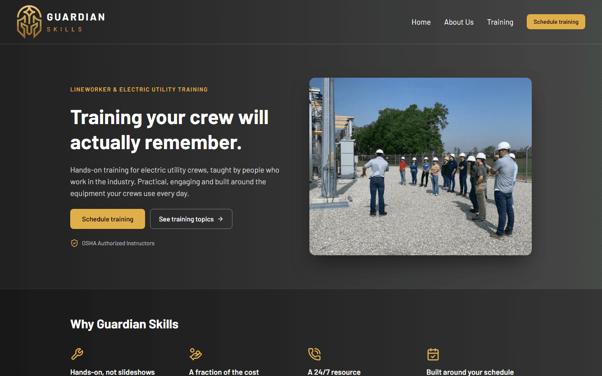The height and width of the screenshot is (376, 602).
Task: Click the calendar-check icon above Built around your schedule
Action: click(x=433, y=354)
